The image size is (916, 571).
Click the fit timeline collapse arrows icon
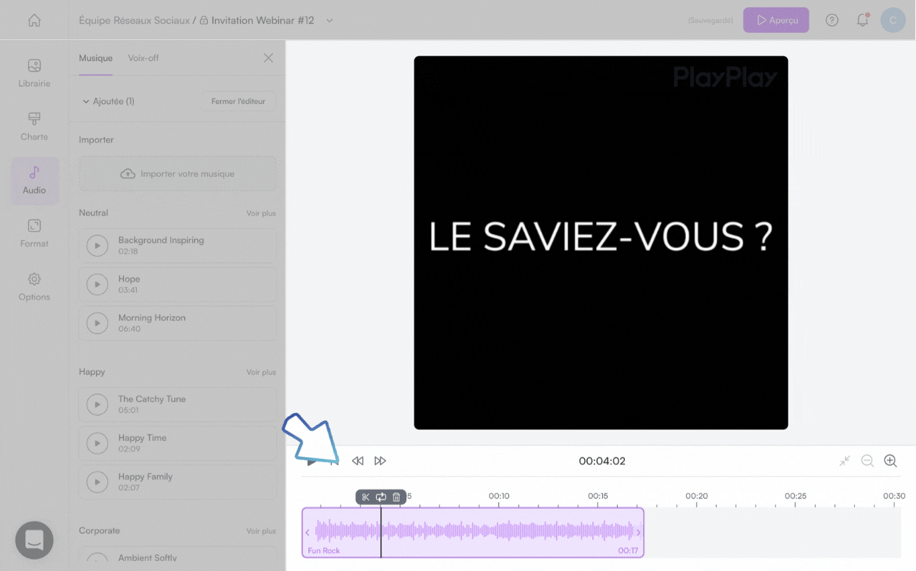click(x=844, y=461)
